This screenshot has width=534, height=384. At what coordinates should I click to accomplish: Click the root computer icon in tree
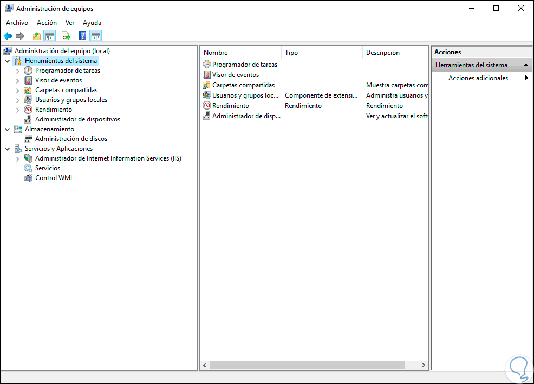point(8,51)
